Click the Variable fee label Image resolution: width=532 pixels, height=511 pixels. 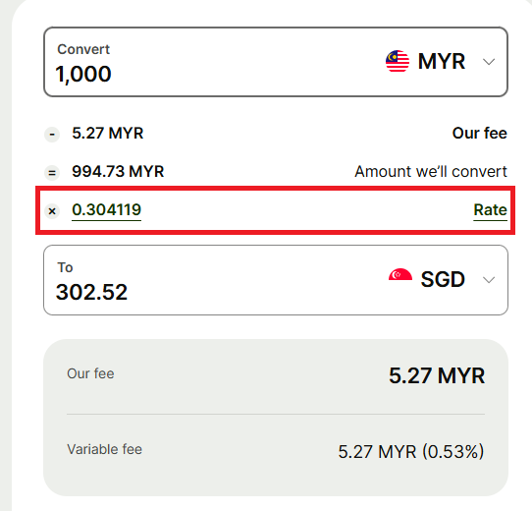104,449
